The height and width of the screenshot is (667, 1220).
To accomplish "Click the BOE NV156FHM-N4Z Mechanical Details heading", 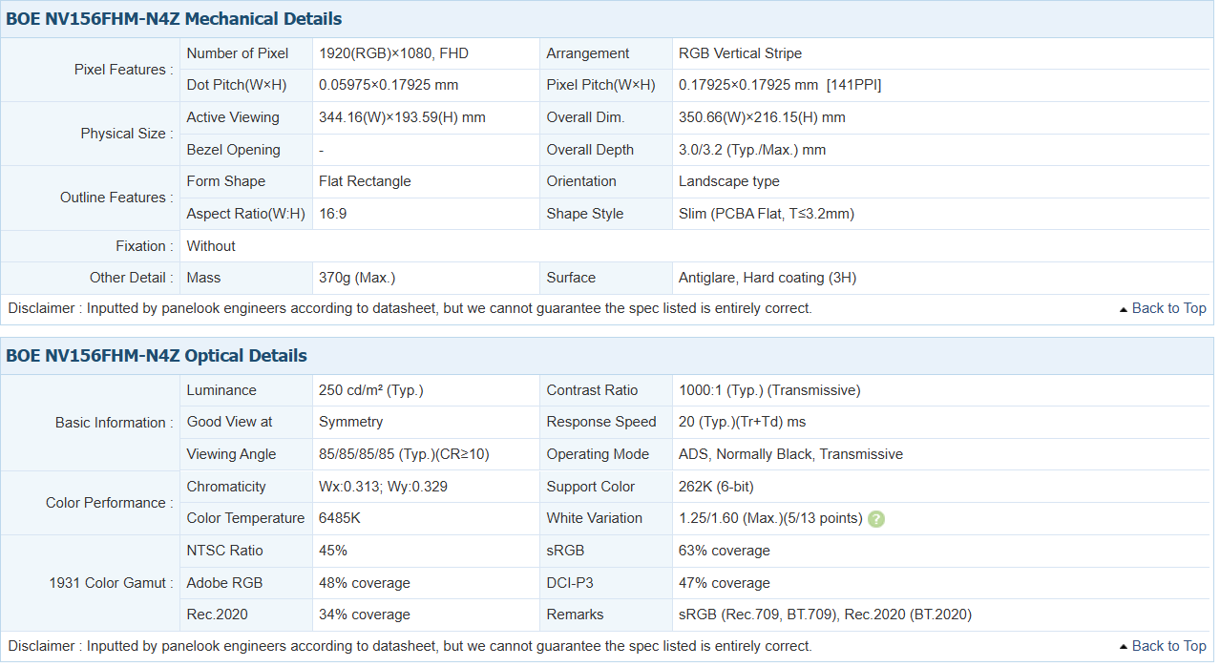I will tap(174, 19).
